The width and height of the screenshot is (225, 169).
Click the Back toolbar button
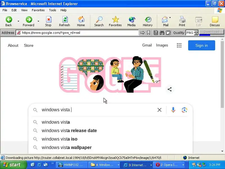tap(9, 21)
